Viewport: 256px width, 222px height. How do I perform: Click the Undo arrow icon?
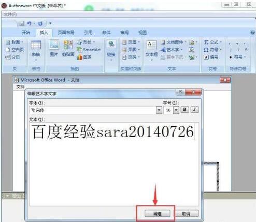[29, 23]
